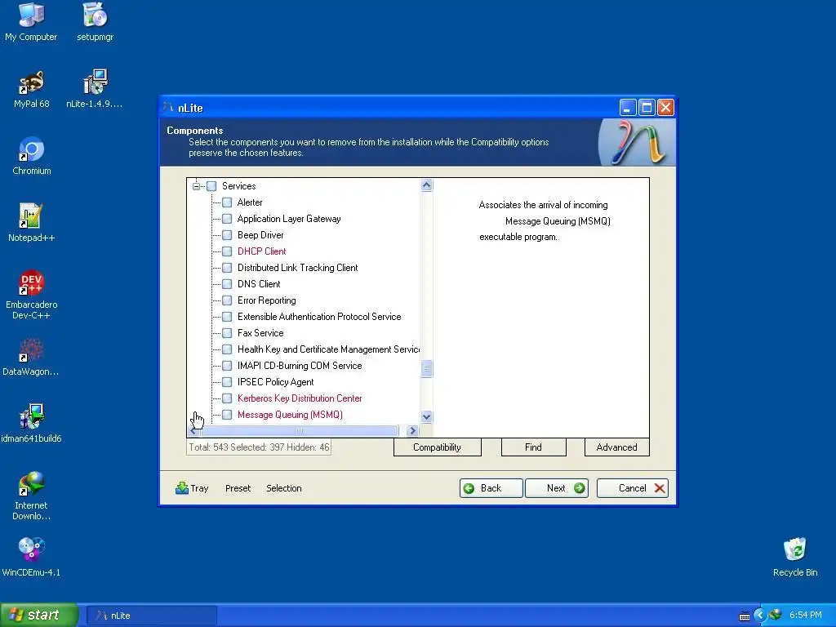Image resolution: width=836 pixels, height=627 pixels.
Task: Launch MyPal 68 browser shortcut
Action: tap(32, 89)
